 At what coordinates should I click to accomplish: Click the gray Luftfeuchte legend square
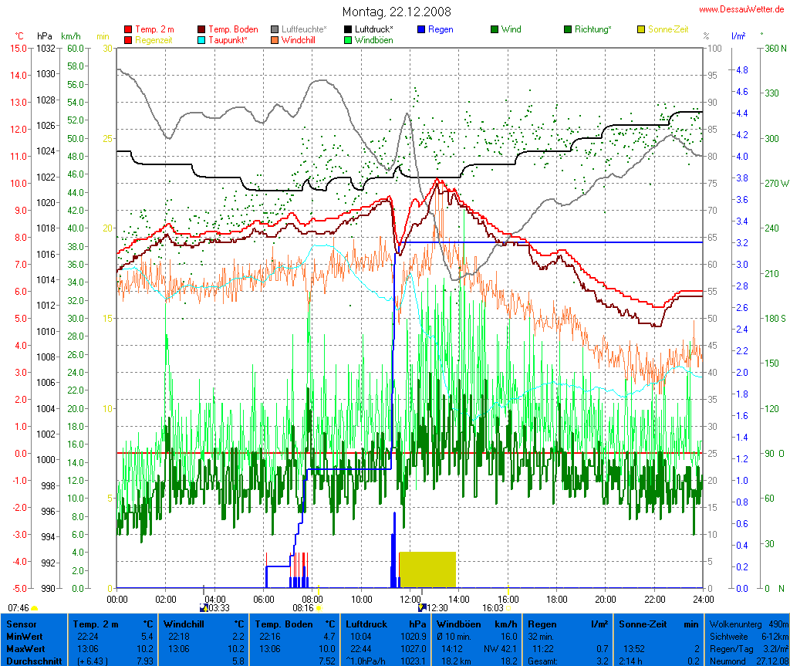click(275, 29)
